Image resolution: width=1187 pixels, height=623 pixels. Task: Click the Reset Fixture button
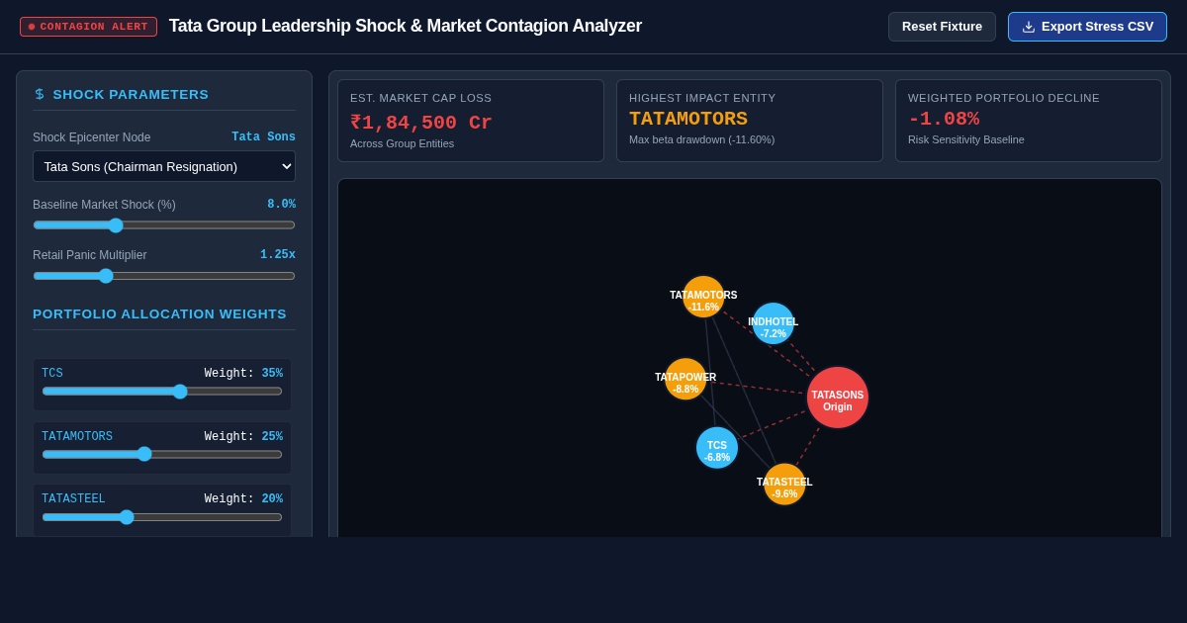point(942,27)
